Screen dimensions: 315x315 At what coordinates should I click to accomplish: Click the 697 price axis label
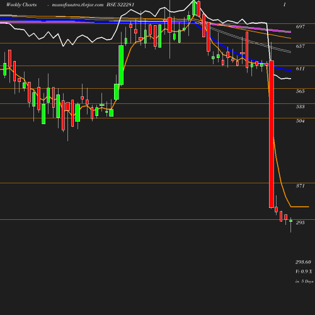tap(301, 26)
